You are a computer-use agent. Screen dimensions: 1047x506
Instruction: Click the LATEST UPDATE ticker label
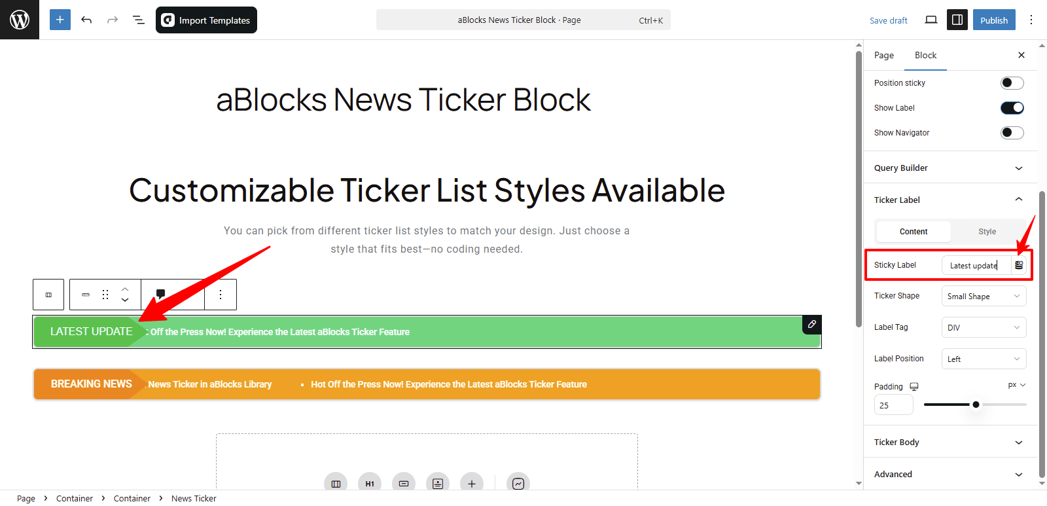click(x=92, y=332)
